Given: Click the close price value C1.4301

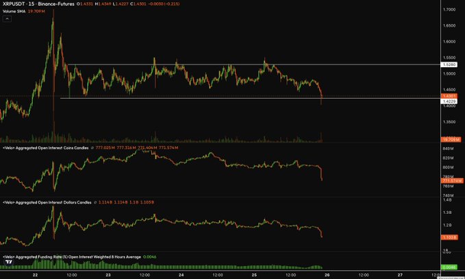Looking at the screenshot, I should [138, 4].
